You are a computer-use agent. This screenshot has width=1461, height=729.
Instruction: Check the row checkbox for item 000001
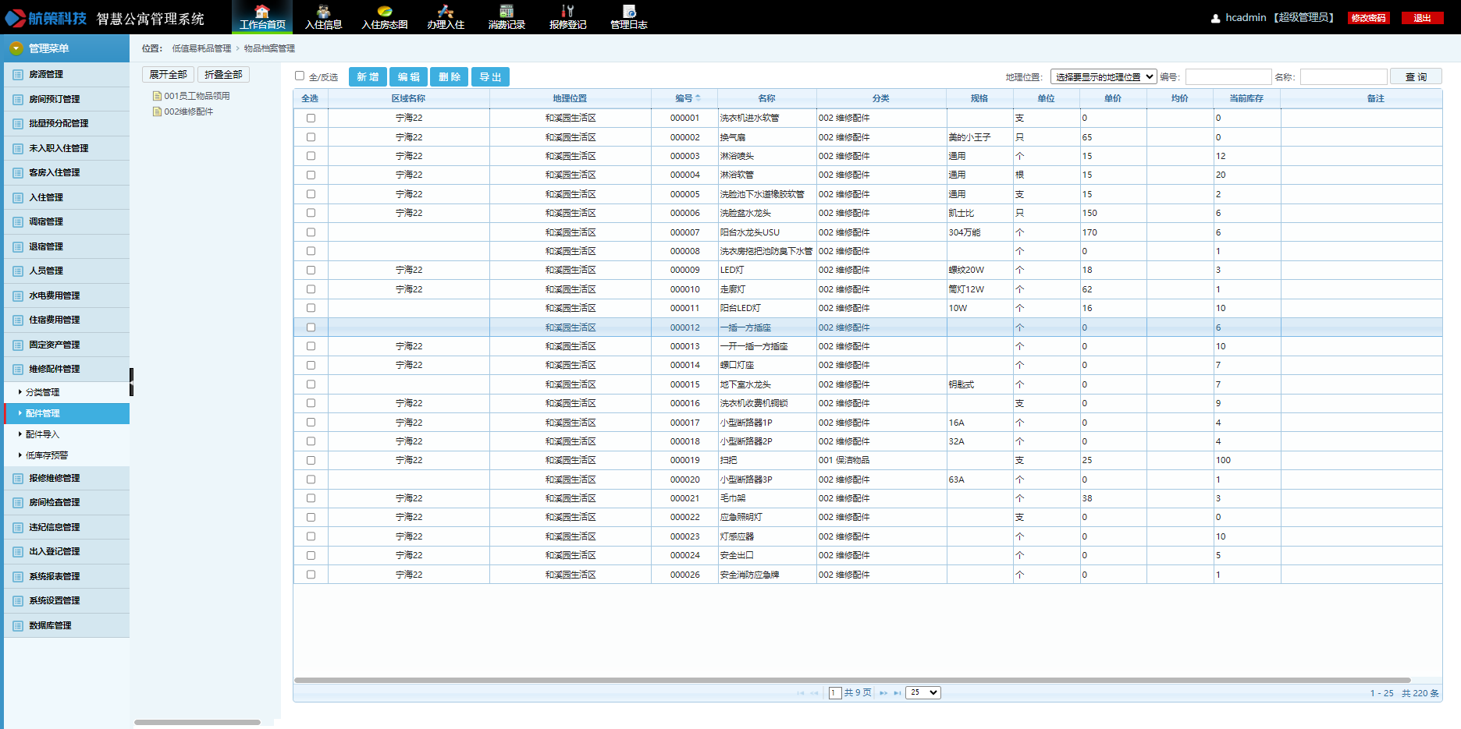311,119
